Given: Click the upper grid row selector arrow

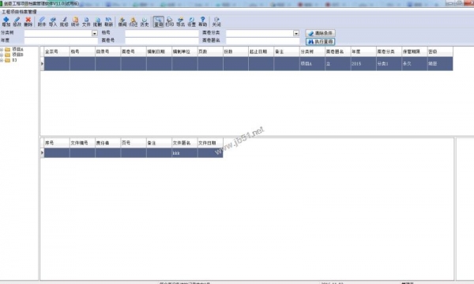Looking at the screenshot, I should coord(42,64).
